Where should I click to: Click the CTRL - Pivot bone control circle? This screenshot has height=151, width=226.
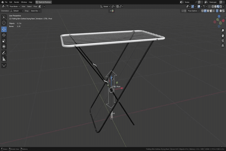click(111, 90)
